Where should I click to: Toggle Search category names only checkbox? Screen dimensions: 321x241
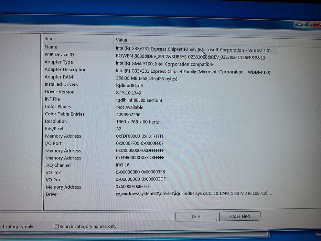(x=56, y=226)
